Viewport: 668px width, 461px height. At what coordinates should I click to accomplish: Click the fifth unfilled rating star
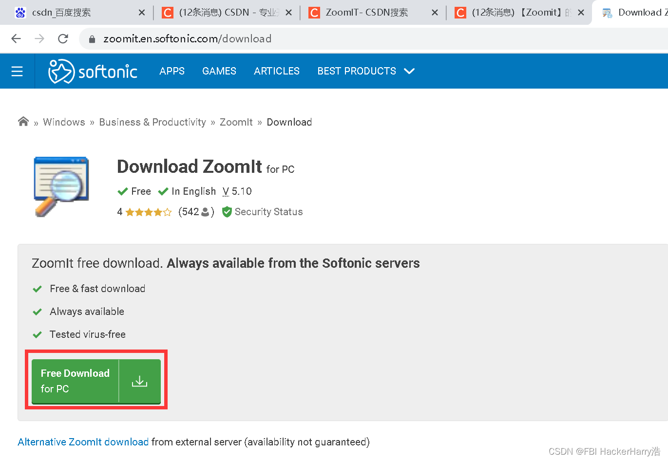(x=168, y=212)
